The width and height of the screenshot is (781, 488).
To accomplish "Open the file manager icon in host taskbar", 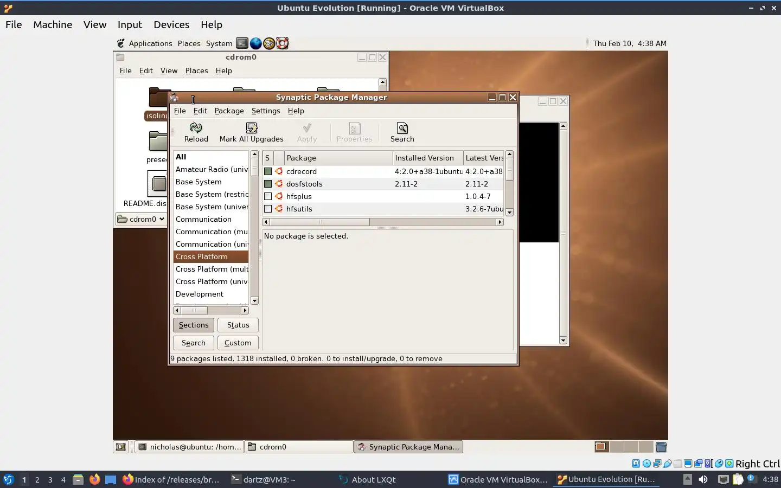I will 78,479.
